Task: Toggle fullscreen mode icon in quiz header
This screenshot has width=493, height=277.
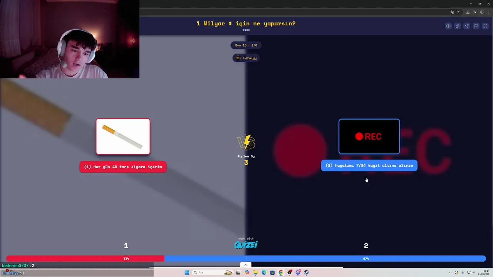Action: pos(485,26)
